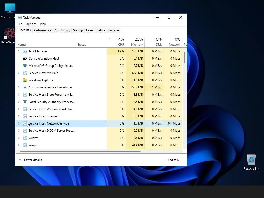264x198 pixels.
Task: Click the End task button
Action: pos(174,160)
